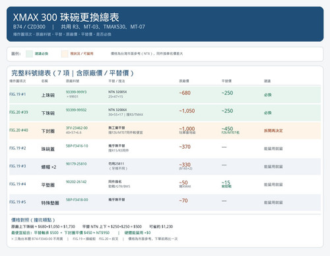Click part number 5BP-F3416-10

[x=77, y=146]
